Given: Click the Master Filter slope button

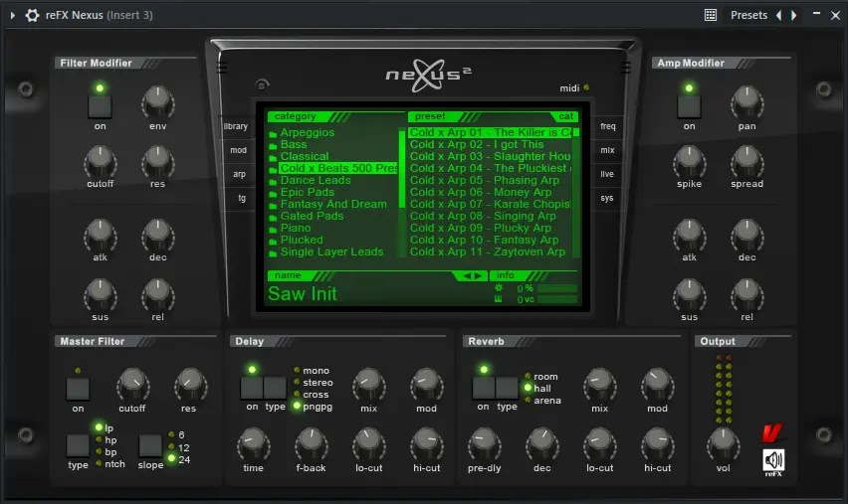Looking at the screenshot, I should tap(150, 445).
